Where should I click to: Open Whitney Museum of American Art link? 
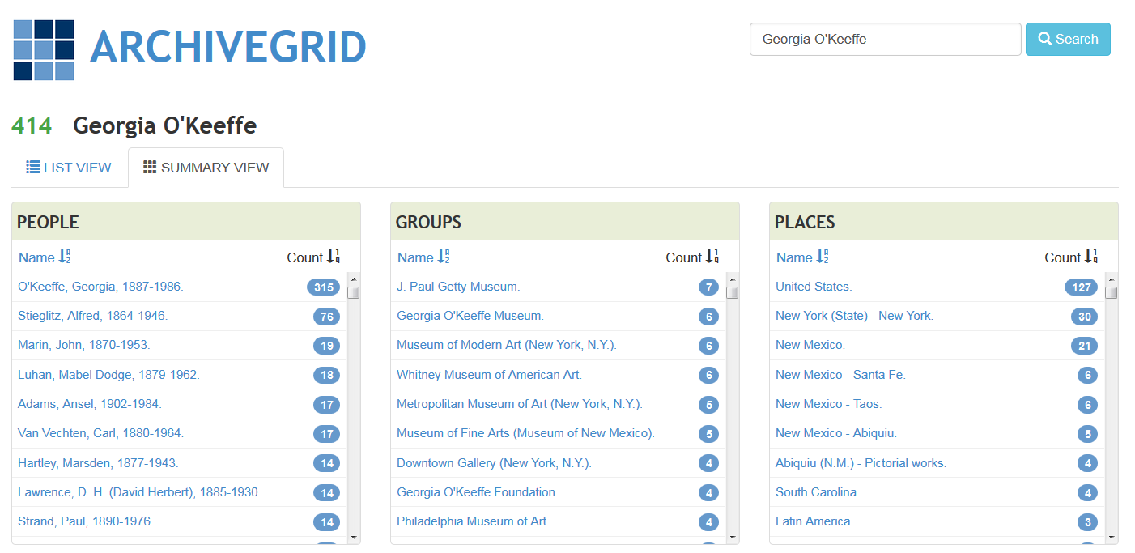pos(489,375)
